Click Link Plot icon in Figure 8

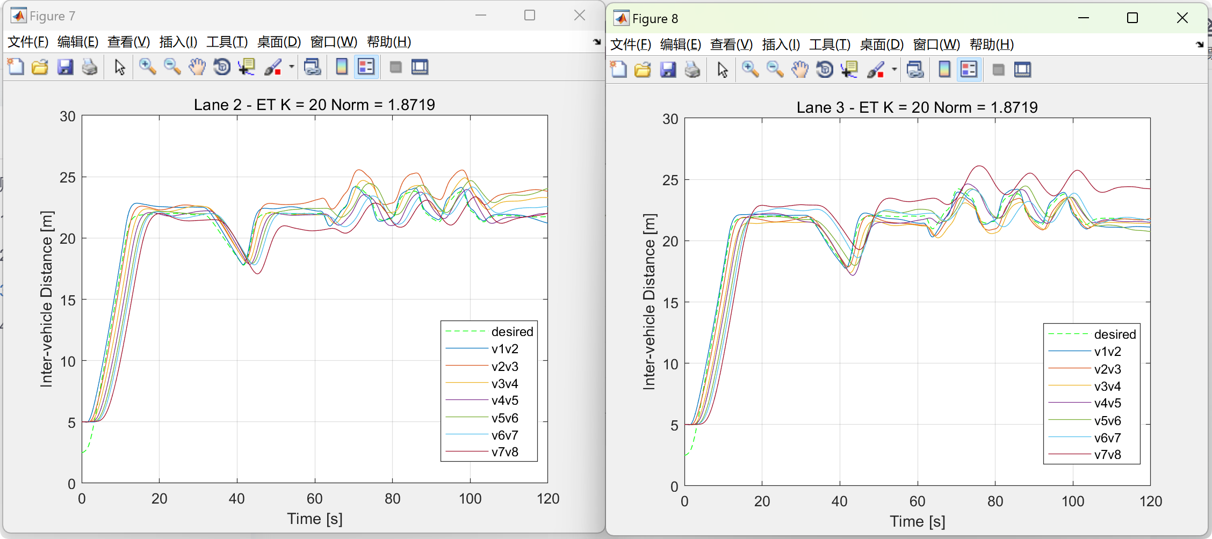click(x=915, y=70)
